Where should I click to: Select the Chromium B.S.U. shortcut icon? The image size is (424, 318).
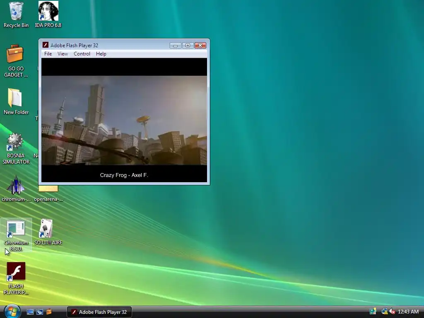16,235
